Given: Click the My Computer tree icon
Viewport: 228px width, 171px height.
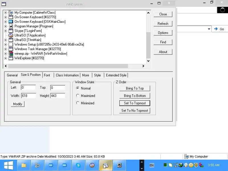Looking at the screenshot, I should [11, 13].
